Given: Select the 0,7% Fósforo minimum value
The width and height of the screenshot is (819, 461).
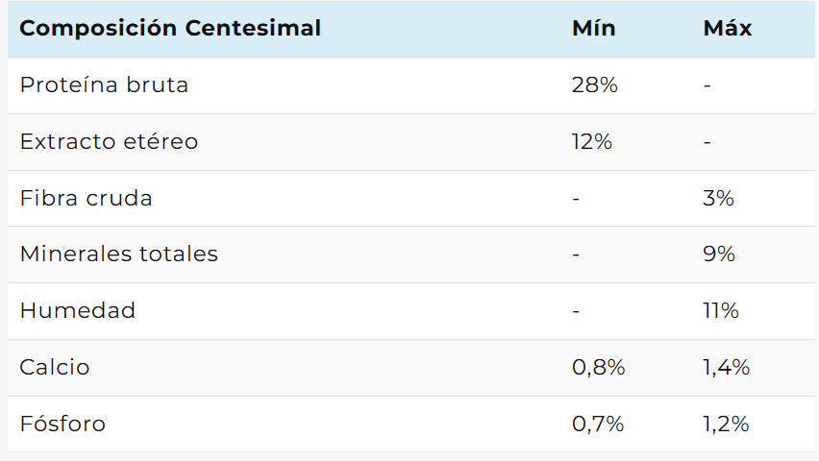Looking at the screenshot, I should (598, 425).
